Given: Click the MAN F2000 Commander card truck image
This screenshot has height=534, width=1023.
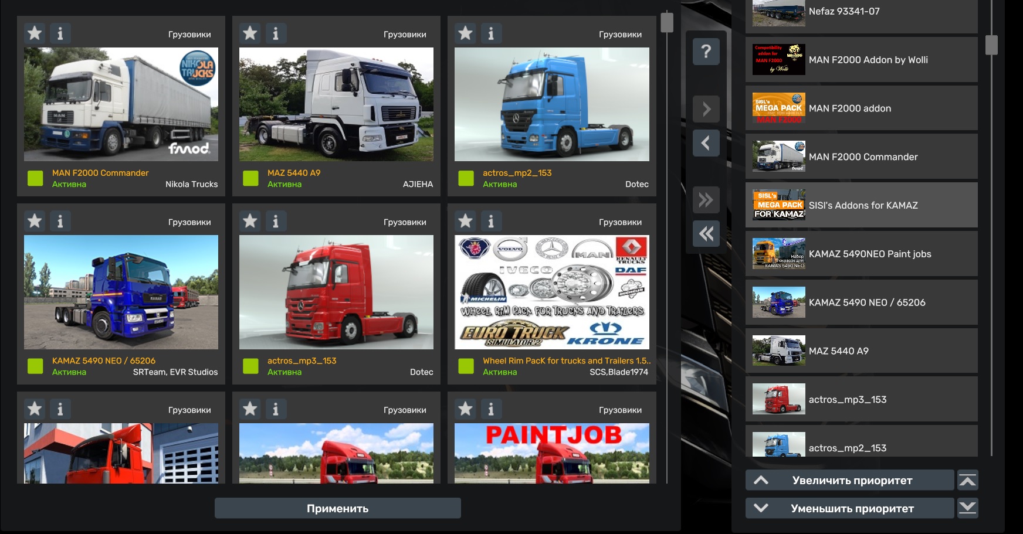Looking at the screenshot, I should 121,104.
